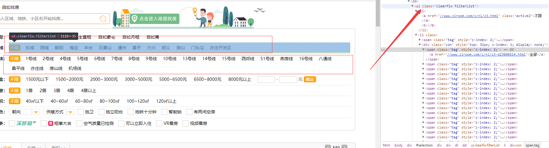
Task: Click the page vertical scrollbar thumb
Action: (x=378, y=13)
